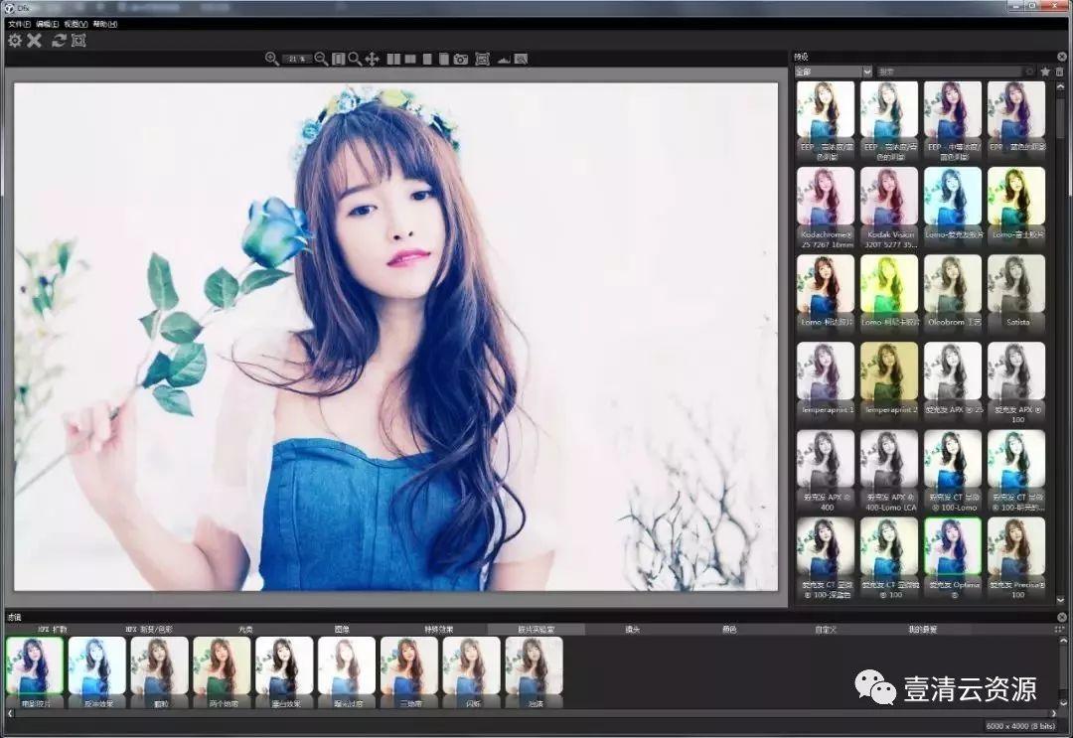Open the 文件 menu
Viewport: 1073px width, 738px height.
(x=19, y=24)
